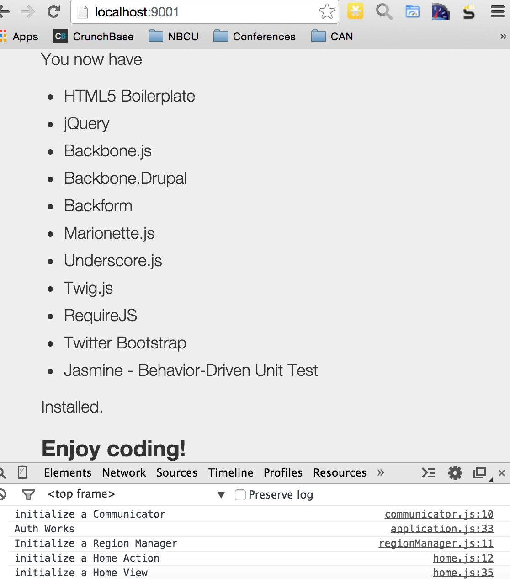The image size is (510, 579).
Task: Show the console drawer
Action: (x=429, y=473)
